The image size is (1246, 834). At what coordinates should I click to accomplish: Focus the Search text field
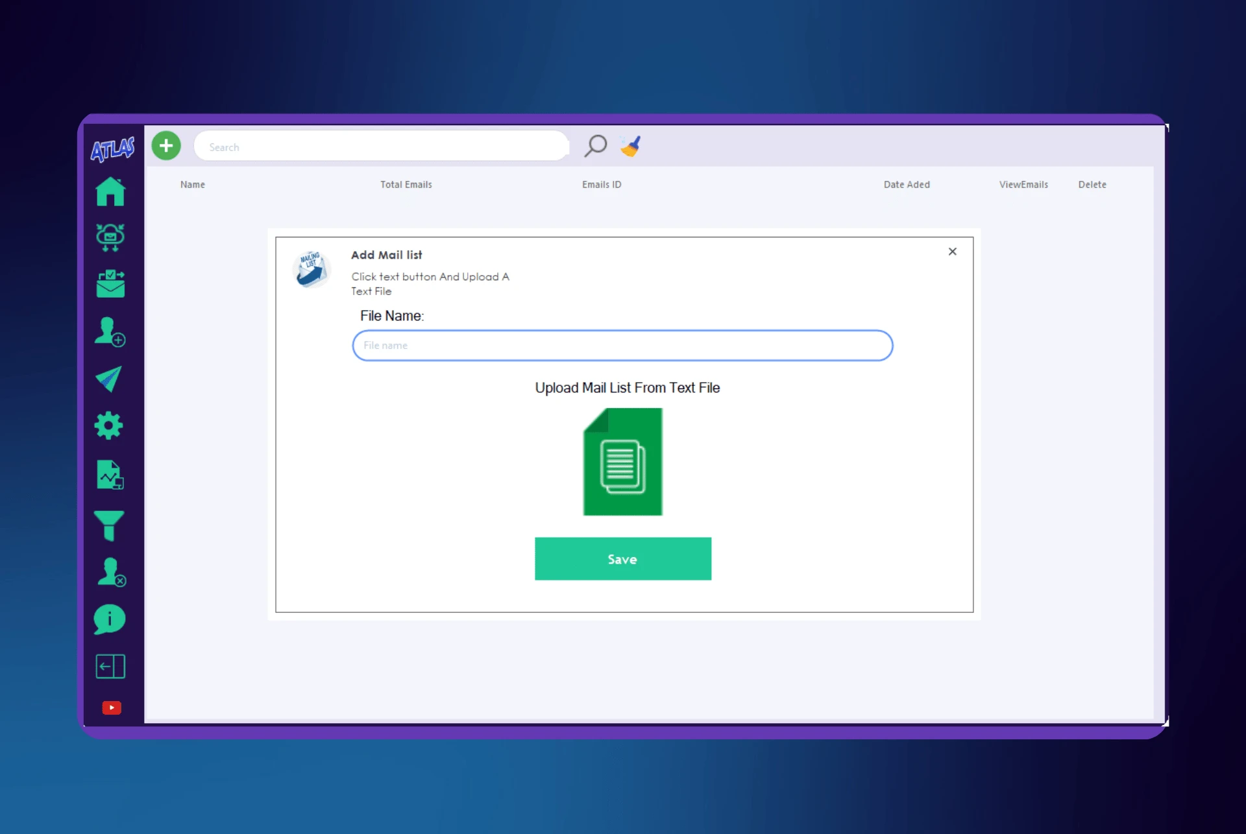[382, 147]
